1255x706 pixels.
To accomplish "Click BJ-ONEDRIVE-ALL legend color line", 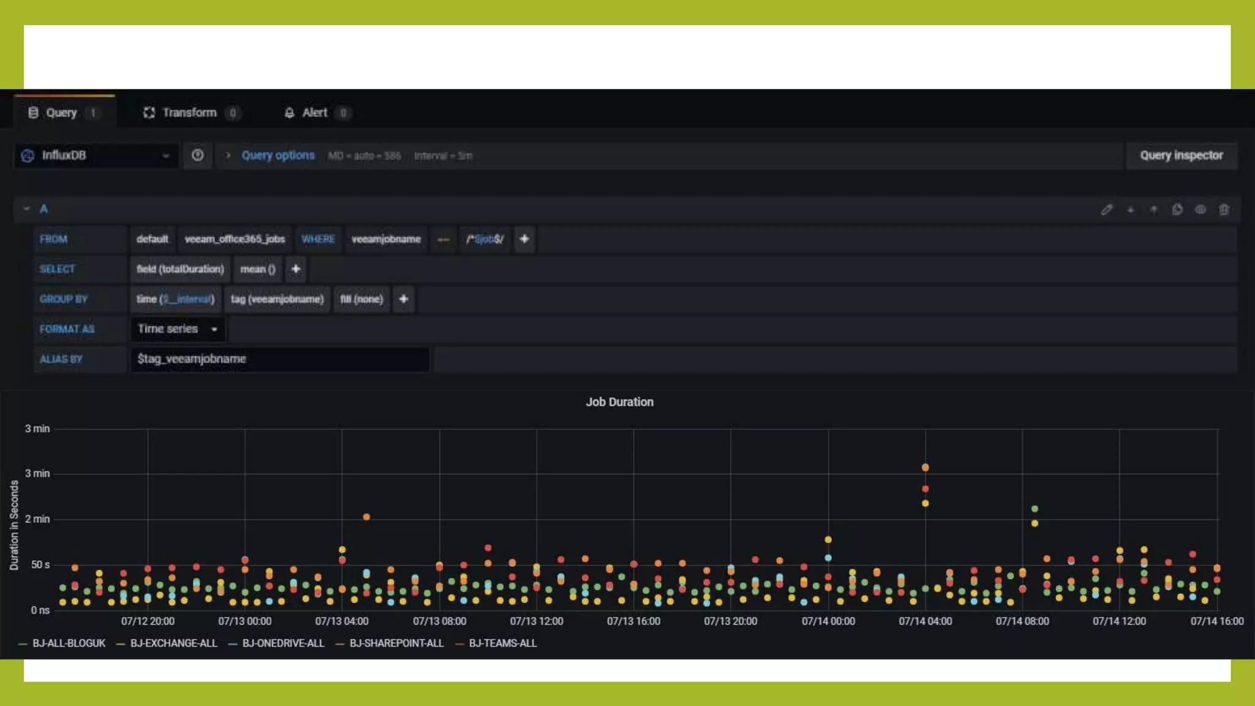I will (232, 644).
